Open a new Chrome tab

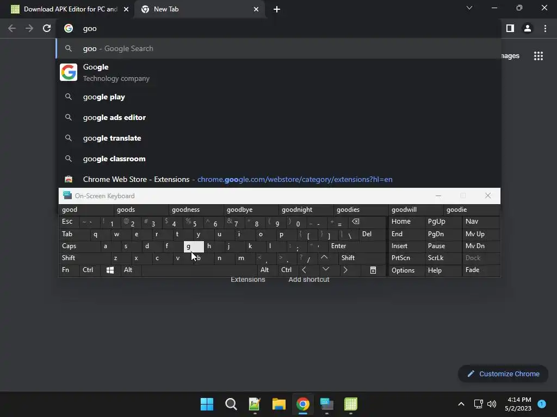coord(277,9)
